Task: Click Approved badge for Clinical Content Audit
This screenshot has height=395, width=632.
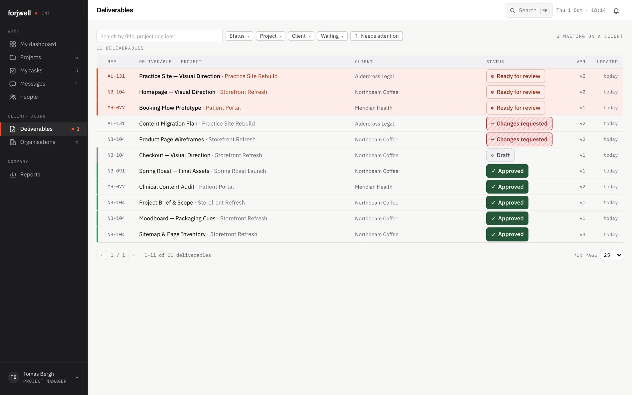Action: click(x=507, y=187)
